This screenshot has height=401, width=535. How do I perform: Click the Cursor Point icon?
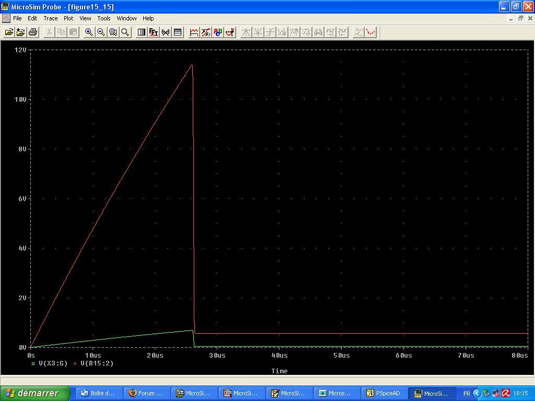pyautogui.click(x=307, y=32)
